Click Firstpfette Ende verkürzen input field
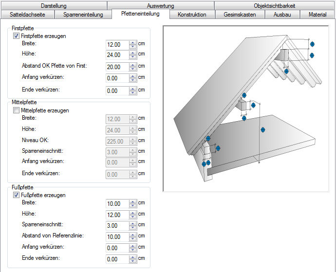The width and height of the screenshot is (336, 272). [117, 91]
